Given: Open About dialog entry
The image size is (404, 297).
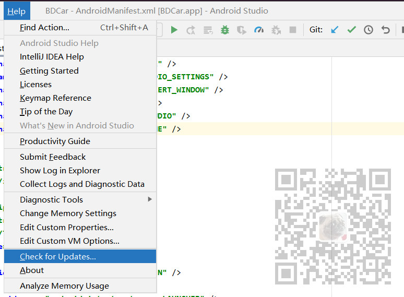Looking at the screenshot, I should (x=80, y=270).
